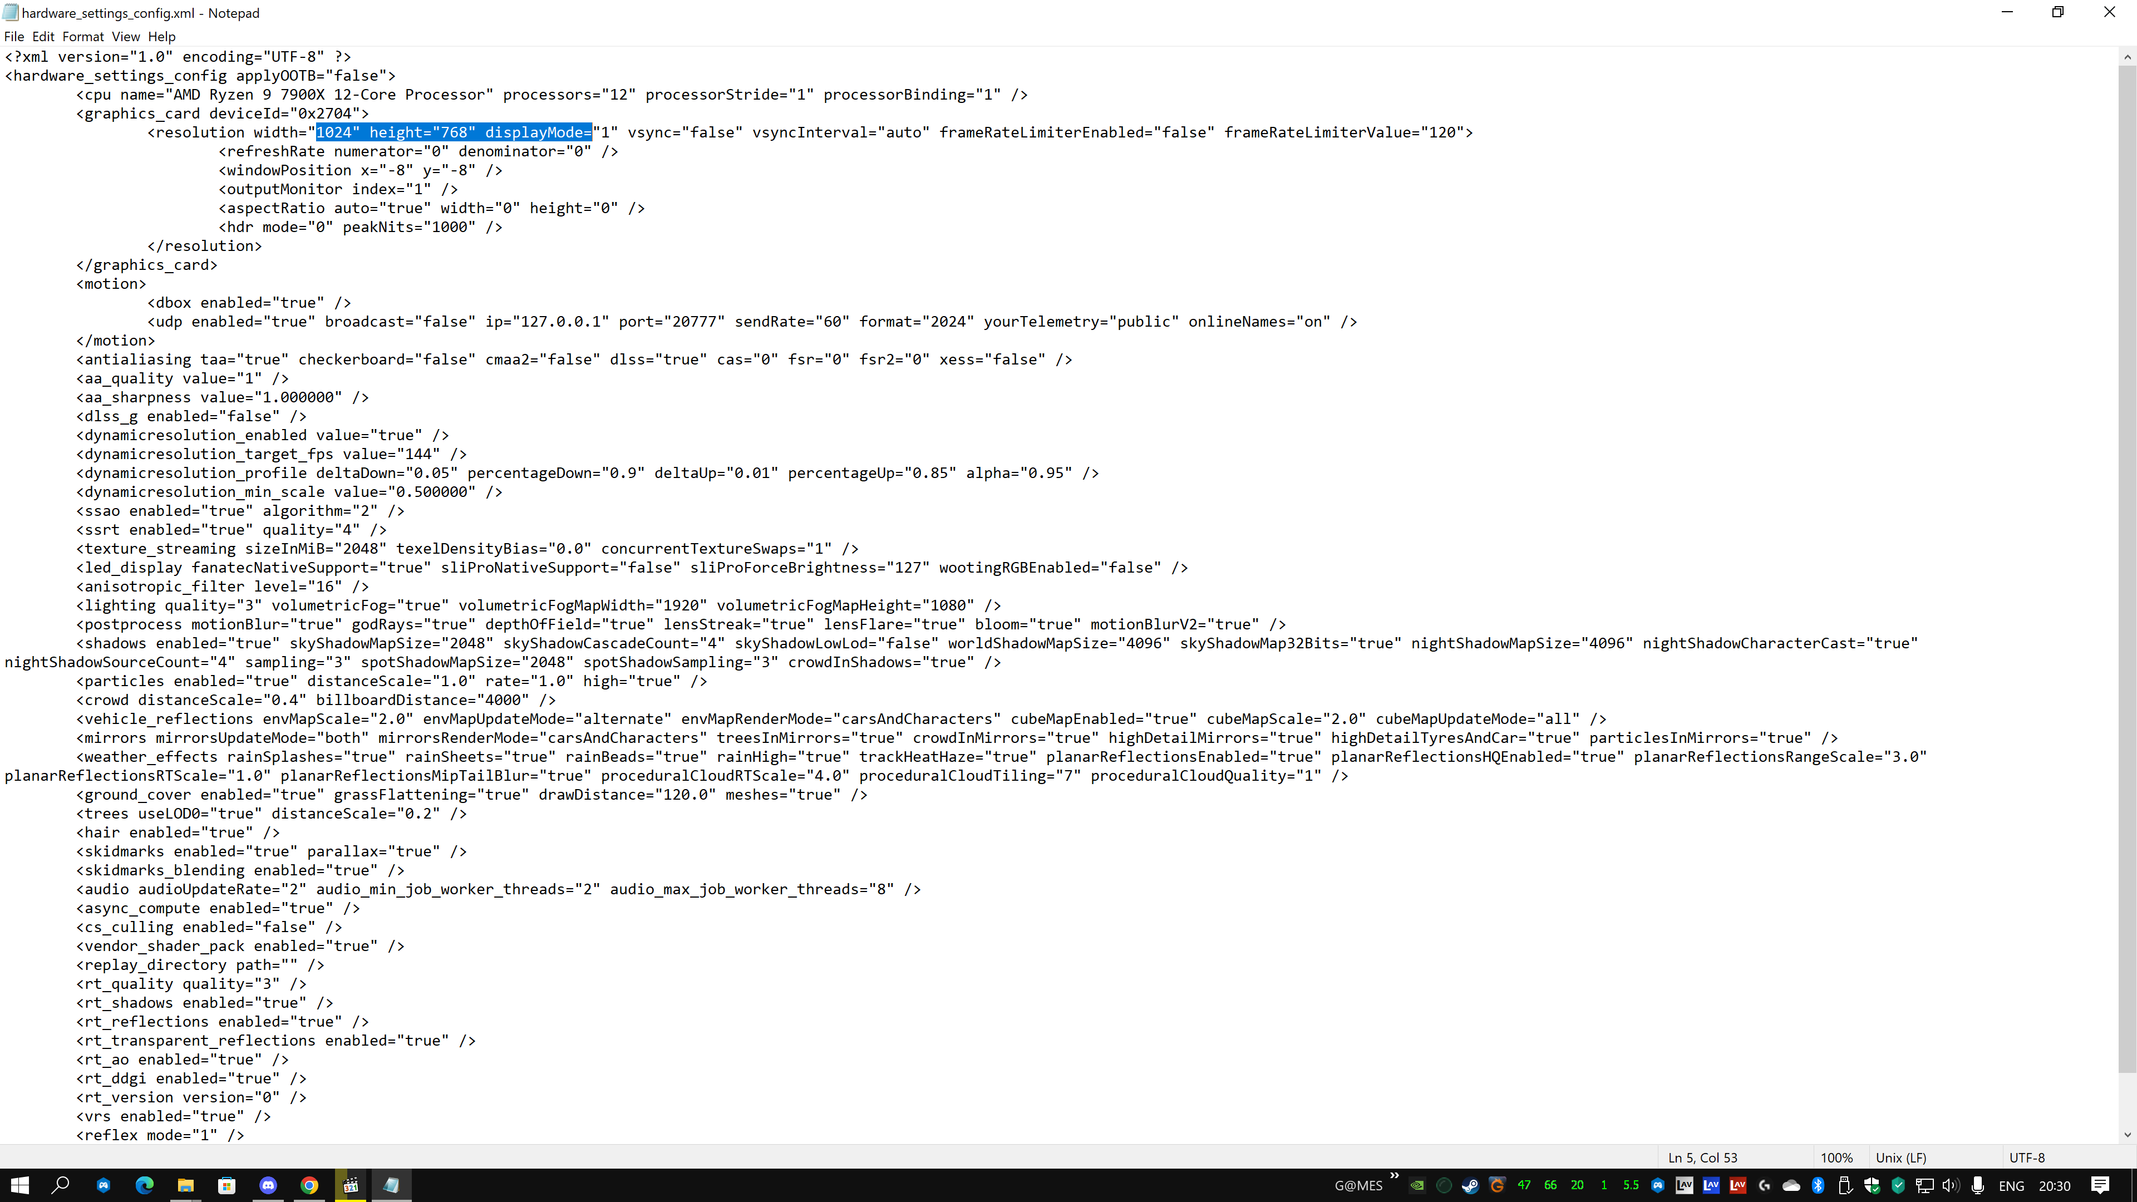The image size is (2137, 1202).
Task: Click the Bluetooth tray icon
Action: coord(1818,1185)
